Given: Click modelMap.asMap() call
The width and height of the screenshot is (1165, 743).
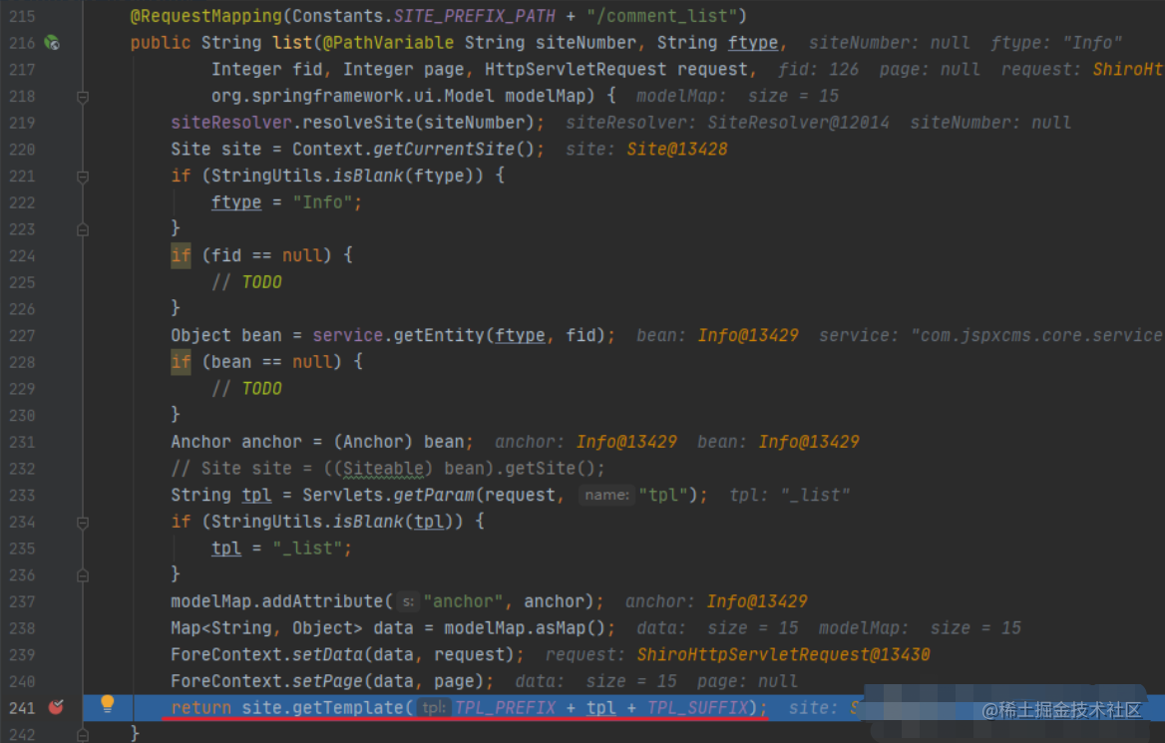Looking at the screenshot, I should [525, 628].
